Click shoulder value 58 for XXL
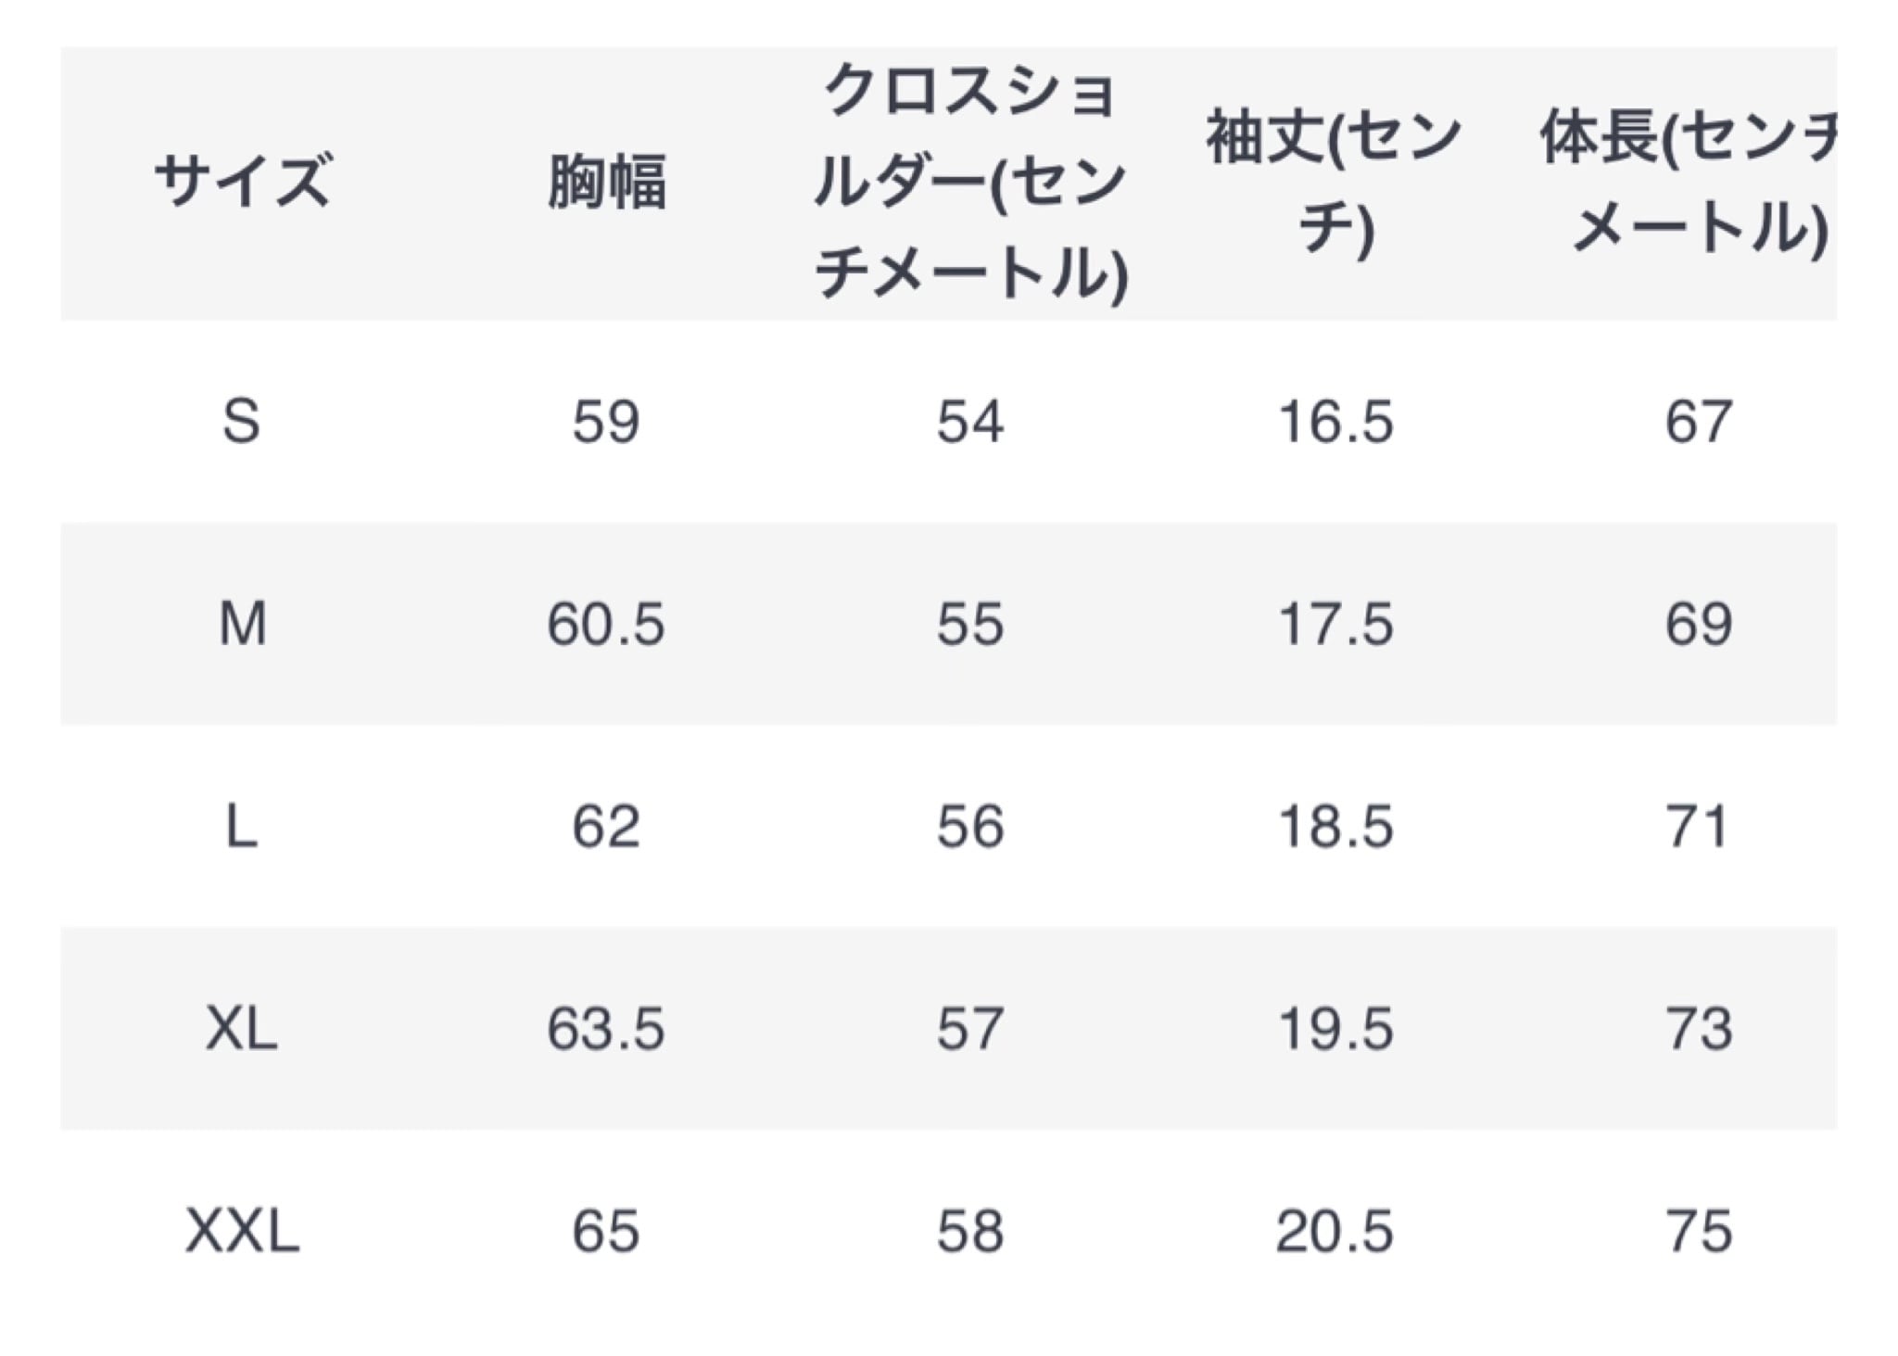The image size is (1898, 1356). pyautogui.click(x=970, y=1232)
